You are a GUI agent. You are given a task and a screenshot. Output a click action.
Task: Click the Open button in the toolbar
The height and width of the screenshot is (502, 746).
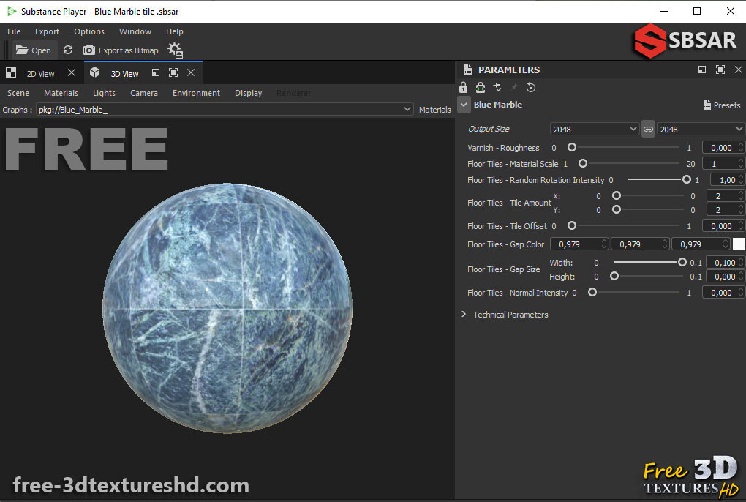(32, 50)
